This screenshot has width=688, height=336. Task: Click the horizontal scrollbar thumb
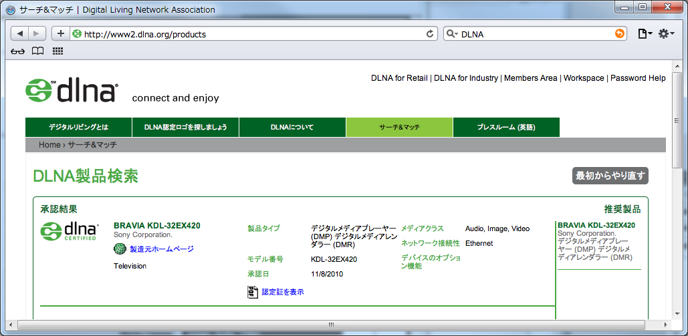tap(331, 325)
